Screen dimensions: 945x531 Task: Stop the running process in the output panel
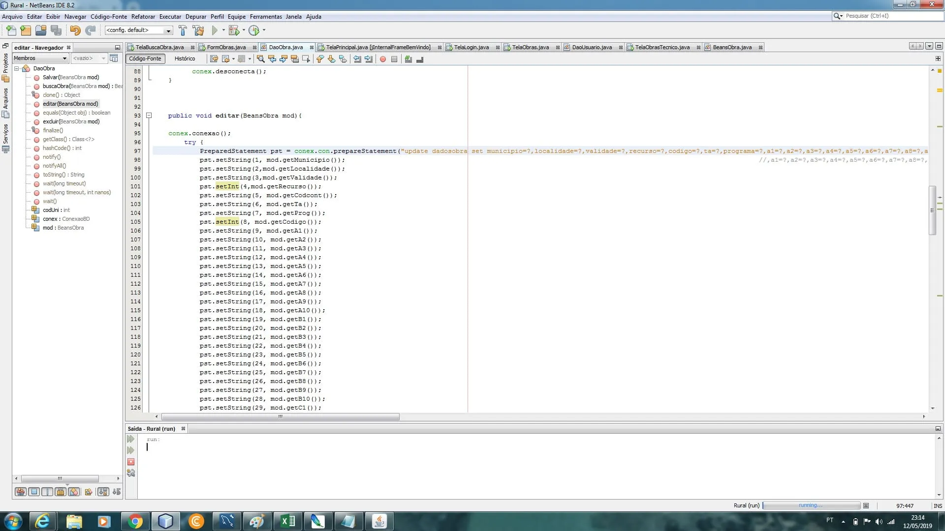click(x=131, y=462)
